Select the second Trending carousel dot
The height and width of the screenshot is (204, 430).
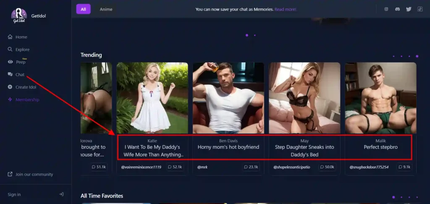click(401, 56)
